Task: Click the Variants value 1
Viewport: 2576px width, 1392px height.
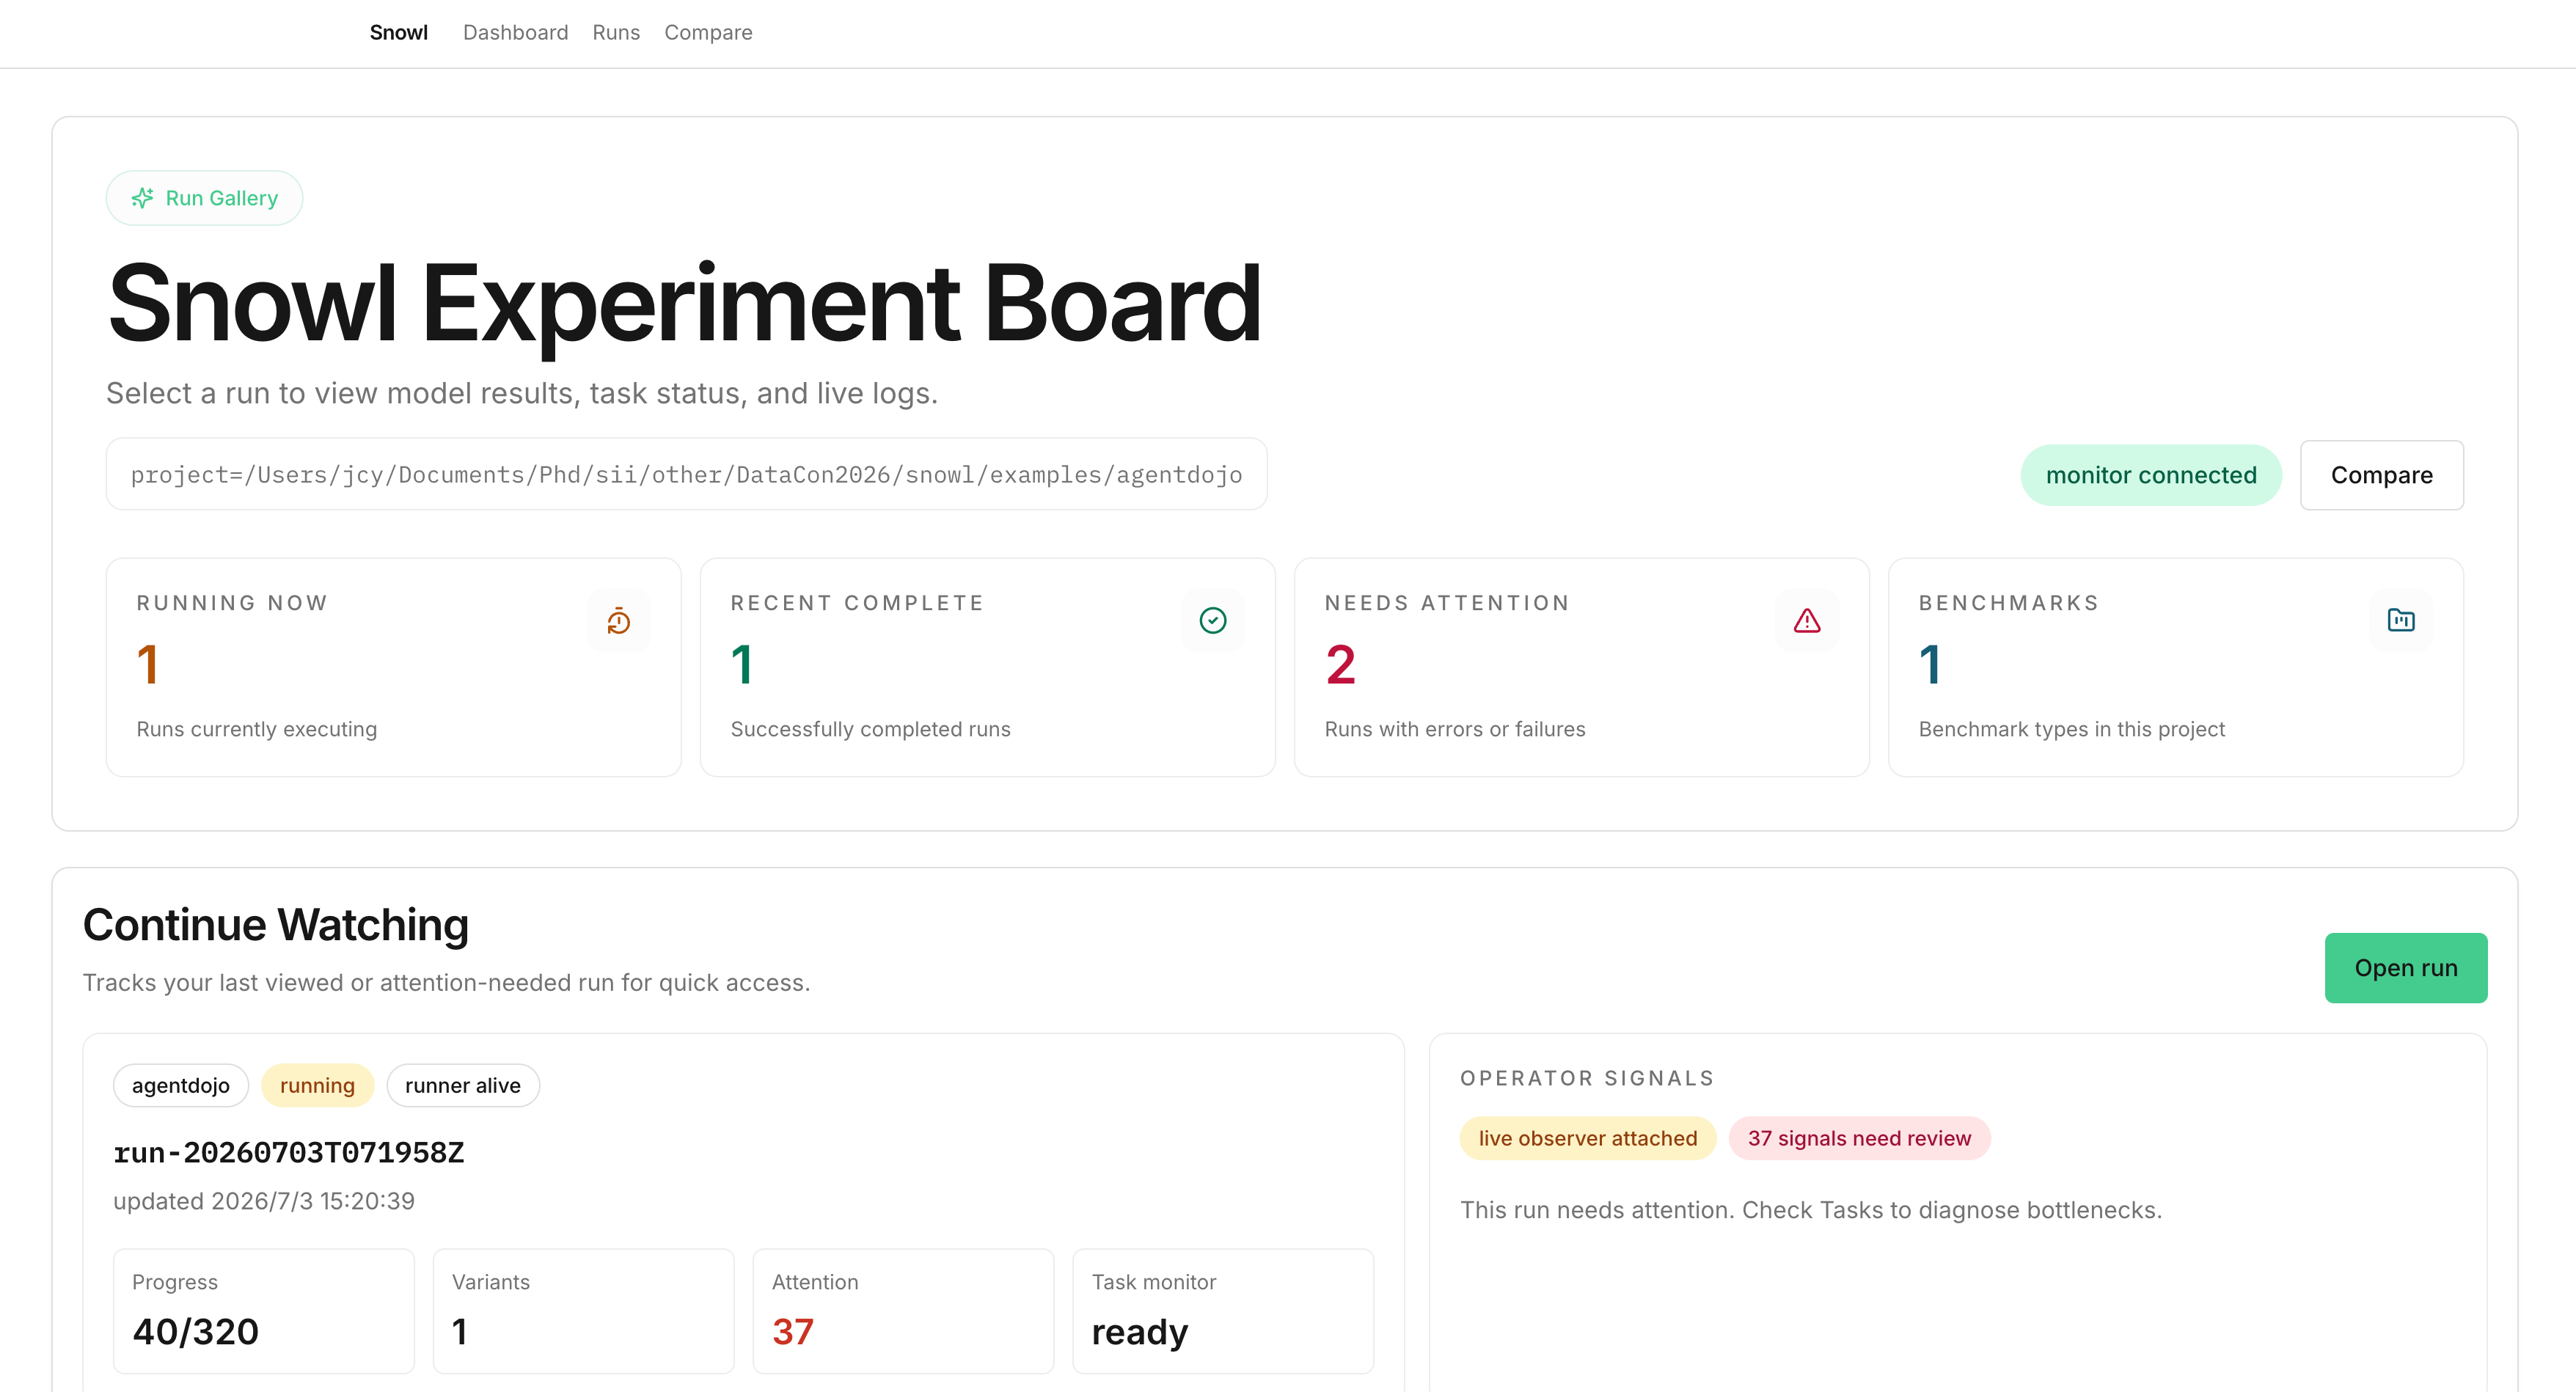Action: [460, 1332]
